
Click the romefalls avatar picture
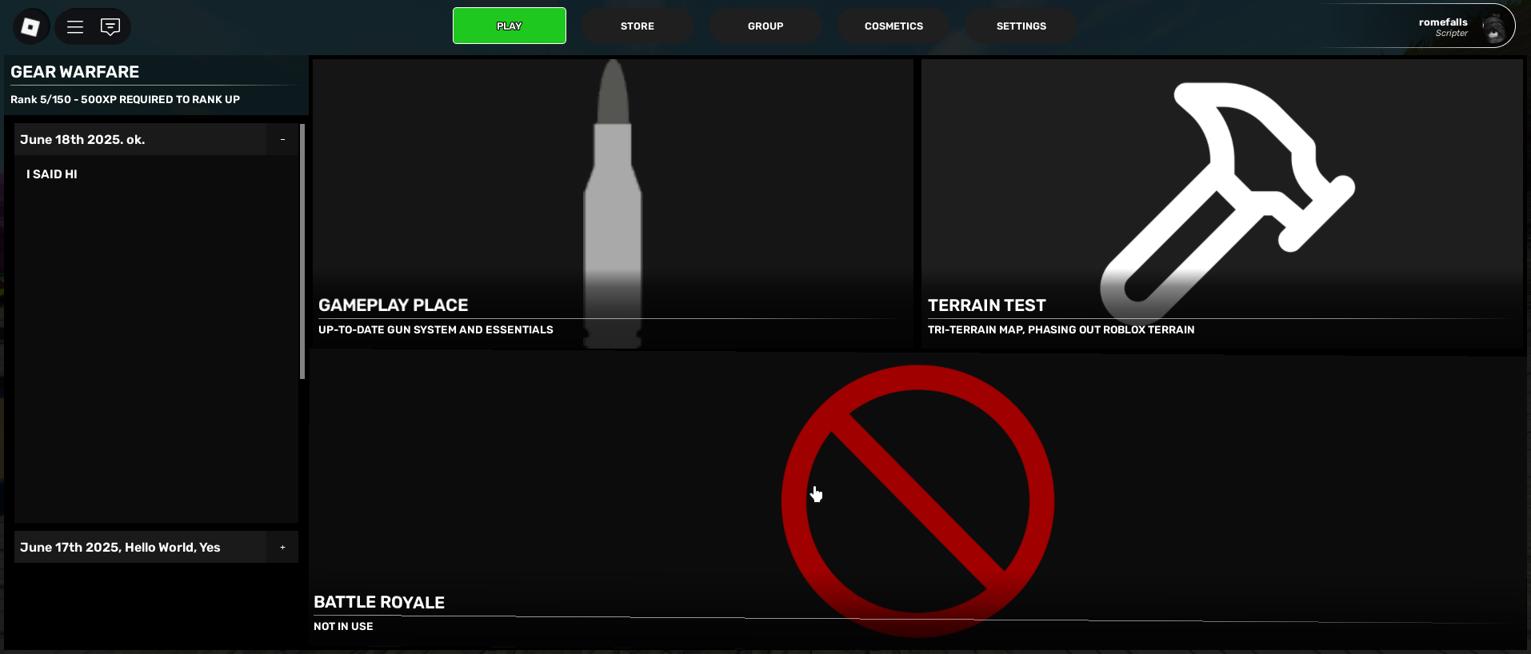[x=1493, y=27]
